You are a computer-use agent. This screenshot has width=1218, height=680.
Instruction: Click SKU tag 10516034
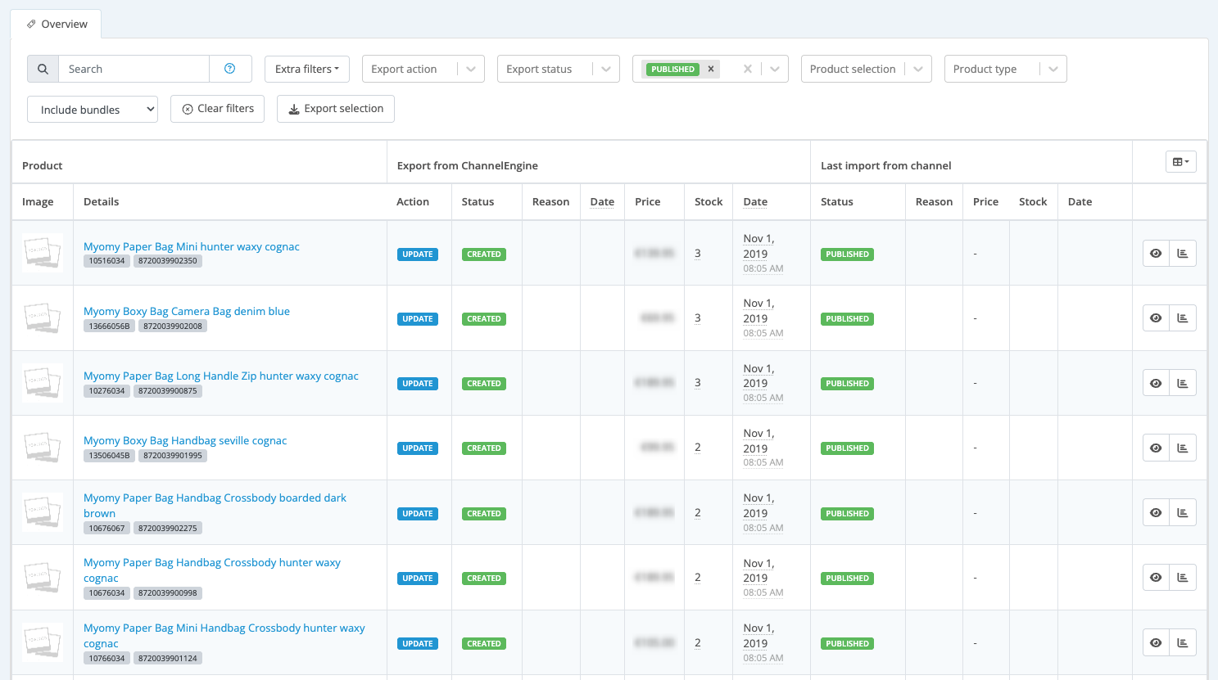click(106, 261)
